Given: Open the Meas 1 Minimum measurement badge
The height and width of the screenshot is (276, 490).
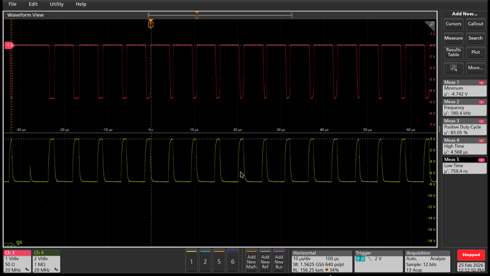Looking at the screenshot, I should [x=464, y=88].
